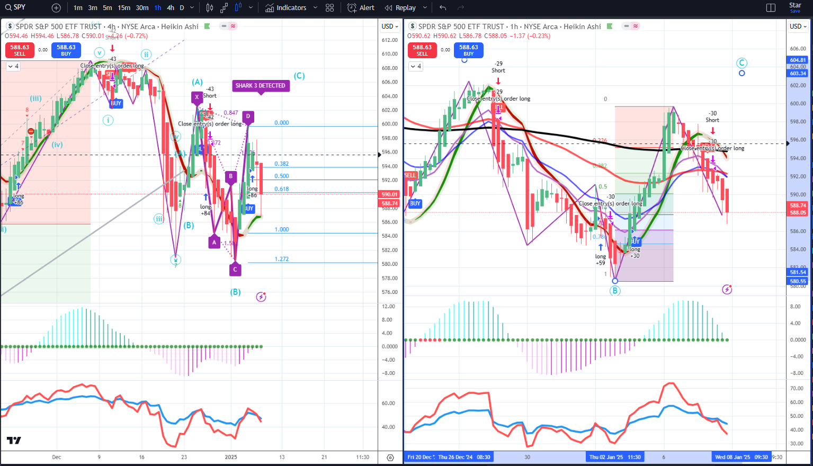This screenshot has width=813, height=466.
Task: Click the purple X harmonic point marker
Action: click(197, 97)
